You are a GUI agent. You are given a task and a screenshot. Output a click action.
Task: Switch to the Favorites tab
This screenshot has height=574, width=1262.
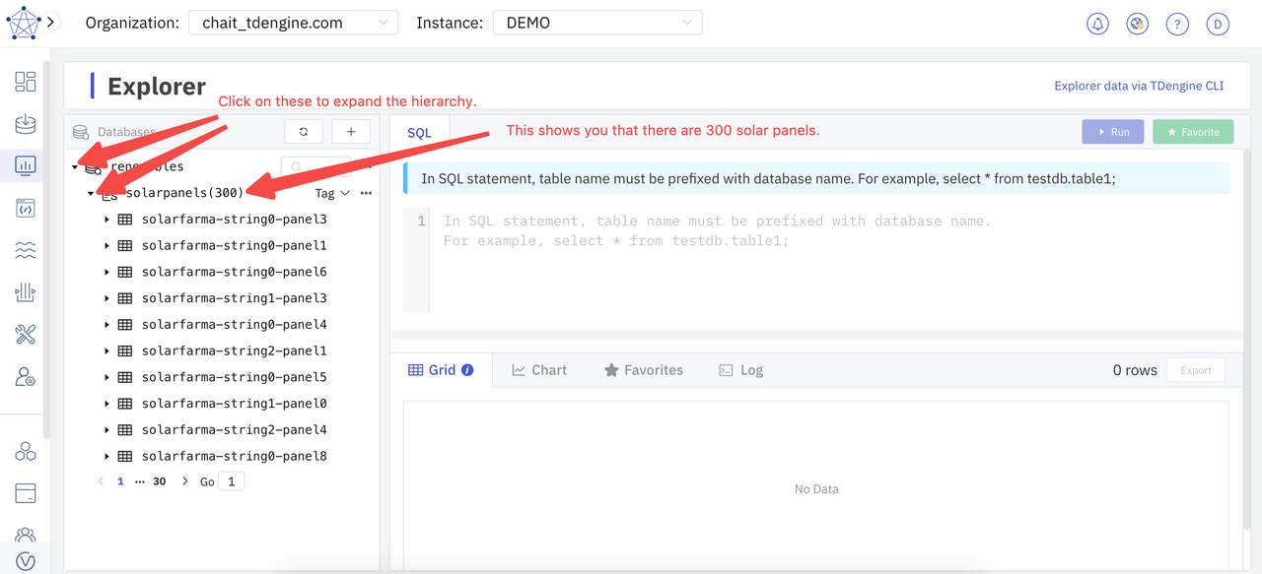coord(643,370)
